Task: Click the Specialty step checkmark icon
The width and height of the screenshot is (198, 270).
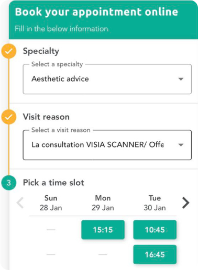Action: pyautogui.click(x=9, y=51)
